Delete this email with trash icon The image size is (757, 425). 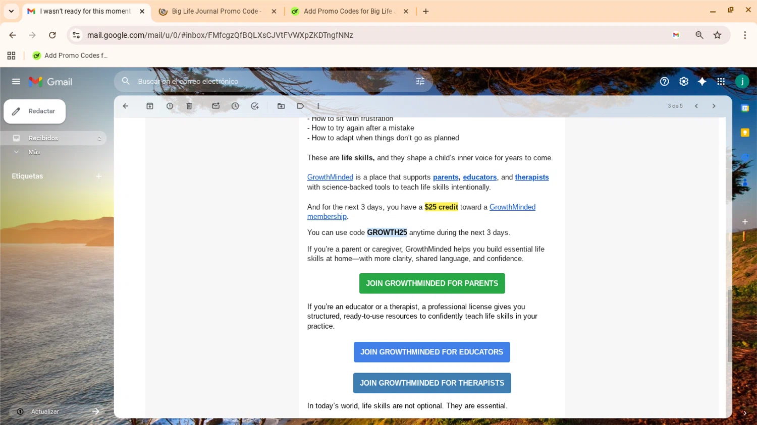tap(189, 106)
